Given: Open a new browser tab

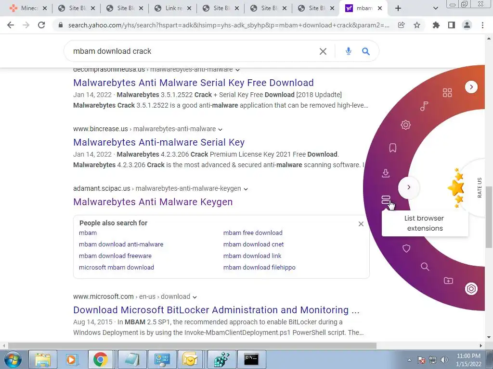Looking at the screenshot, I should point(398,8).
